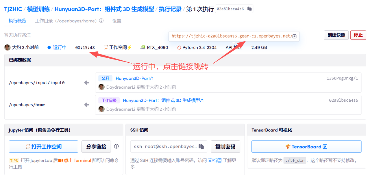Open the tjzhic gear-c1.openbayes.net API URL
The width and height of the screenshot is (370, 177).
(x=232, y=36)
